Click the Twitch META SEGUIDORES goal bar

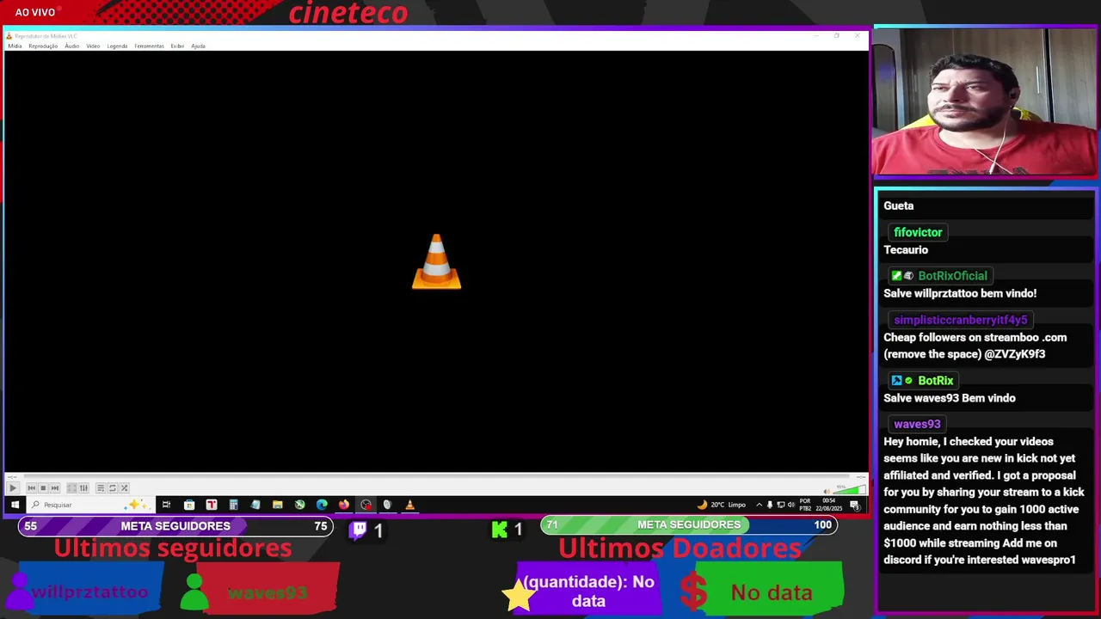click(x=175, y=526)
